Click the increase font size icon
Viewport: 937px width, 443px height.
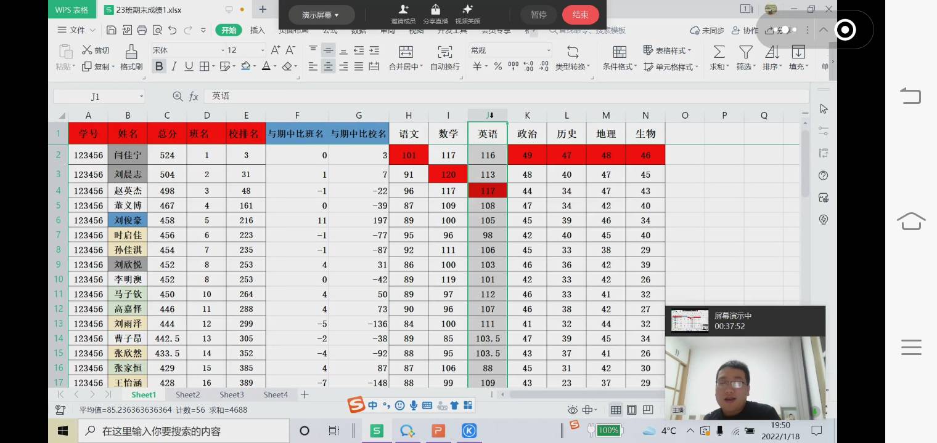[275, 50]
